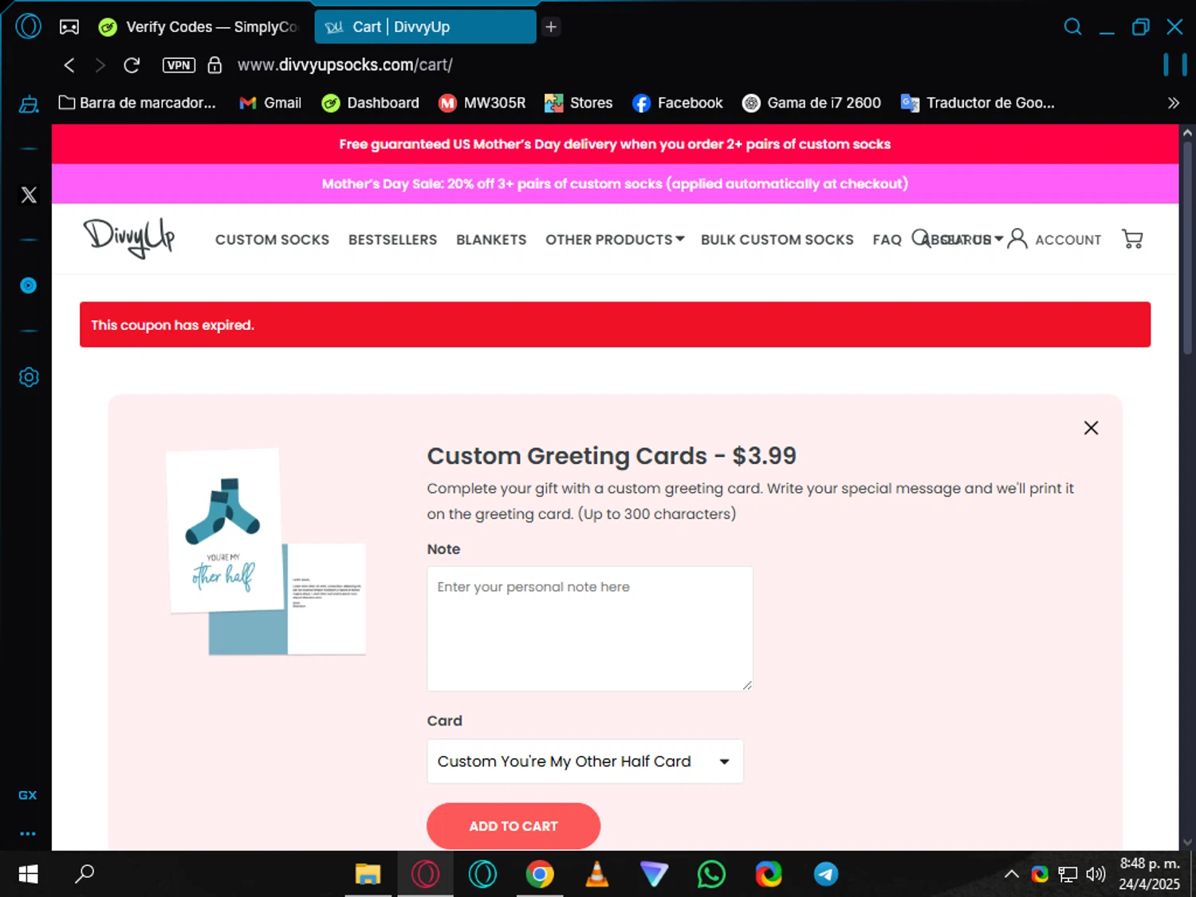Open the Gmail bookmark
The image size is (1196, 897).
click(270, 103)
